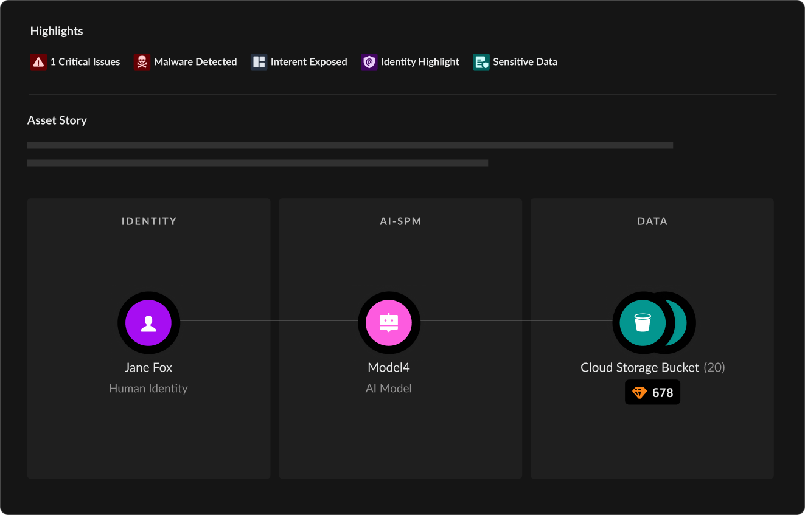Click the Malware Detected skull icon
805x515 pixels.
tap(142, 62)
